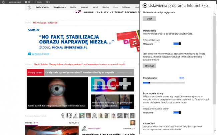Expand the Blog Forum dropdown menu
Viewport: 217px width, 135px height.
(60, 7)
